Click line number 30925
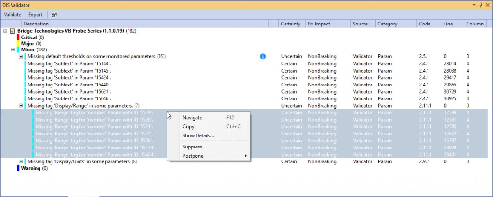The height and width of the screenshot is (197, 493). (450, 98)
